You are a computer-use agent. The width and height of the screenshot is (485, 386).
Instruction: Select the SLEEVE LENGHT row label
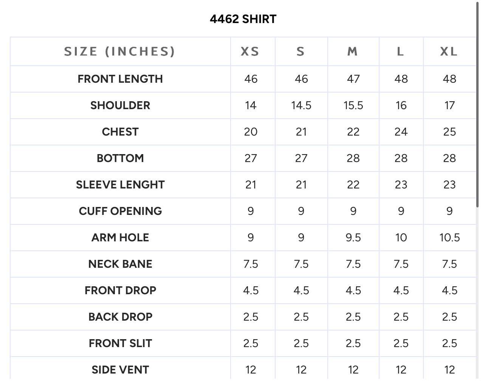click(x=120, y=185)
